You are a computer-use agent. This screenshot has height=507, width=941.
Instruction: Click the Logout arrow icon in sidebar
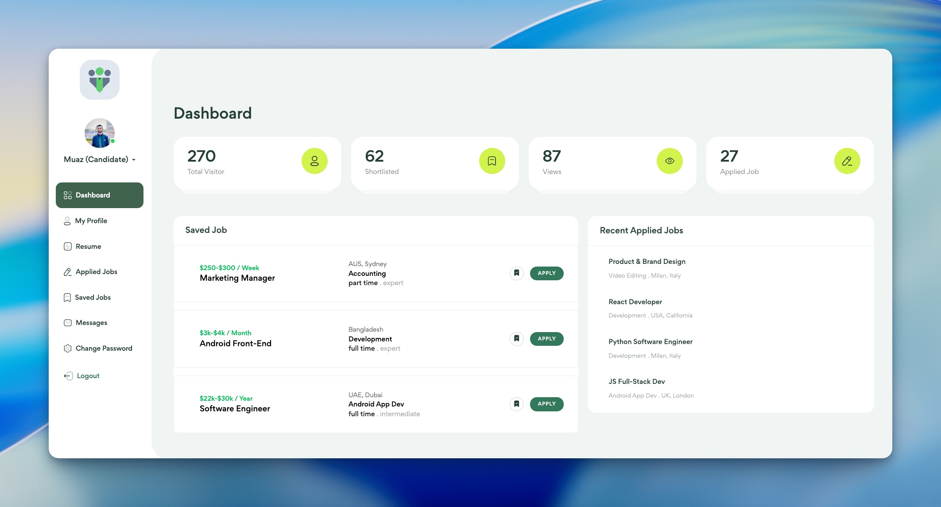coord(68,376)
